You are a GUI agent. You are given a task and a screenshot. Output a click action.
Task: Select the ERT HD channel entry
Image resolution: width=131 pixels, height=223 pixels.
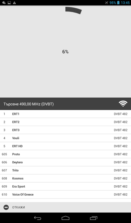(65, 146)
